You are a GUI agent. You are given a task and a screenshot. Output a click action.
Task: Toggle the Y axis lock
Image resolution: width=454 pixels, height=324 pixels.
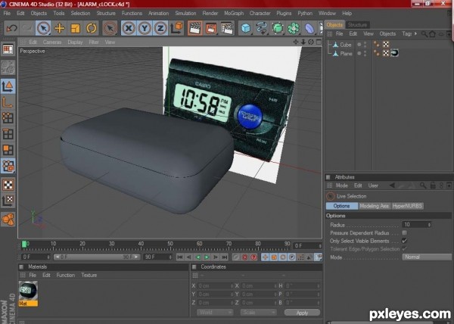145,28
